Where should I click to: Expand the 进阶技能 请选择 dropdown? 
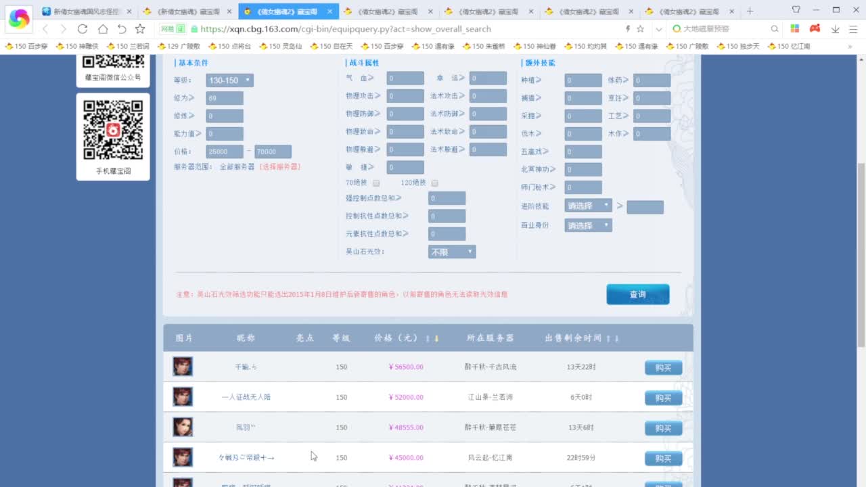point(587,205)
